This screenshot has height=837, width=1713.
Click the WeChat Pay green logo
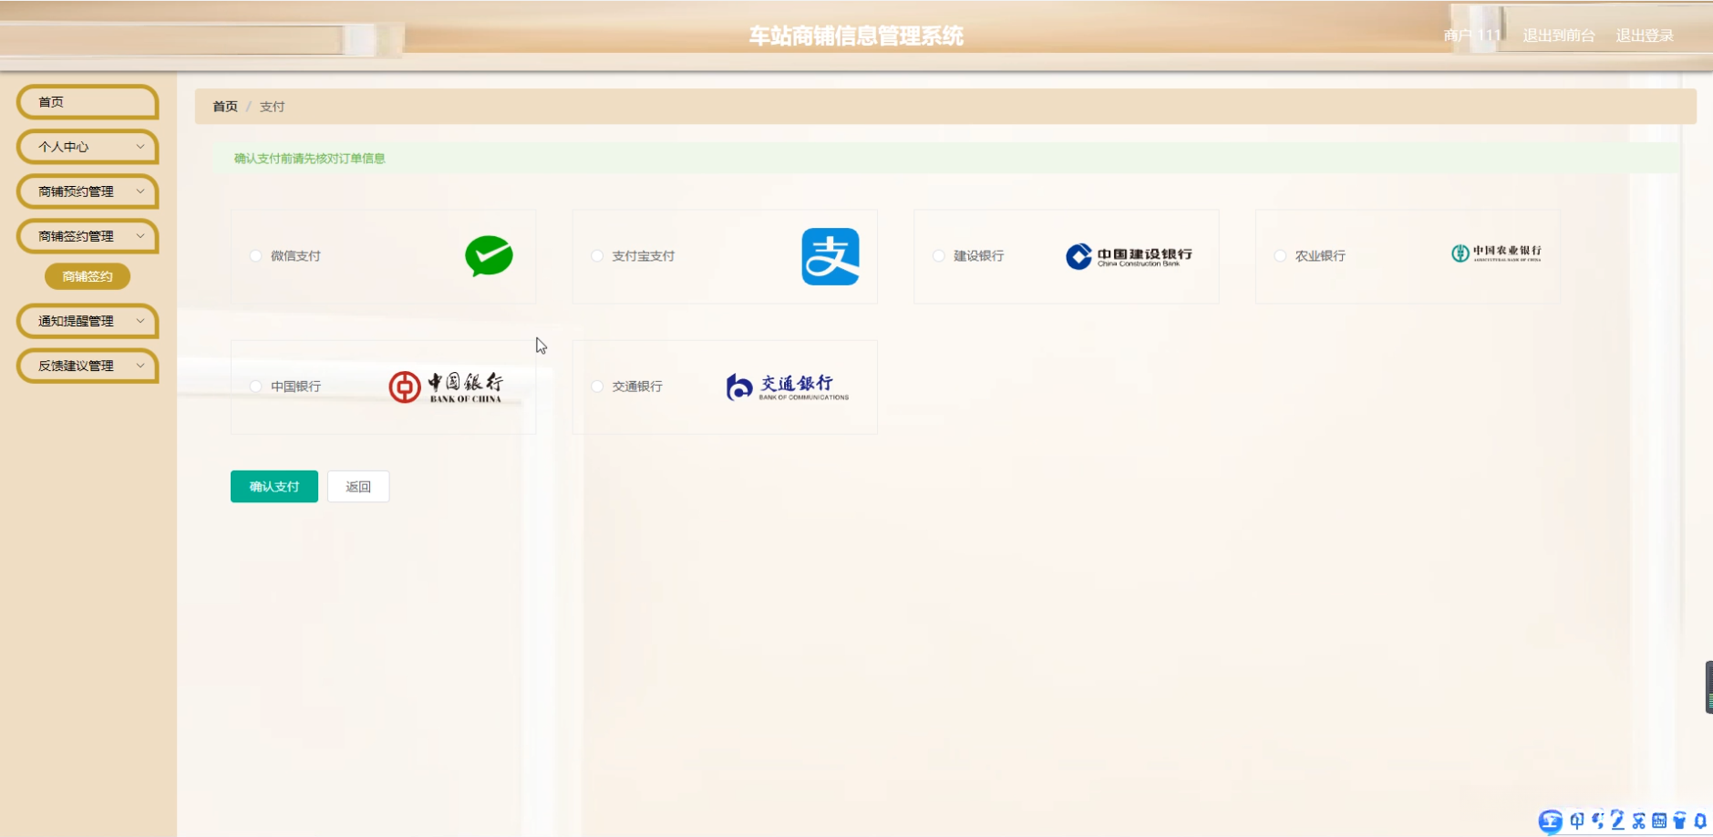tap(489, 256)
